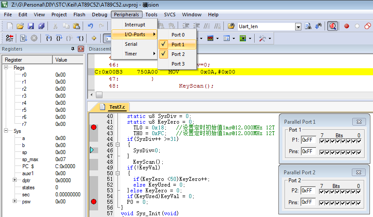
Task: Click the P2 value field 0xFF
Action: (308, 191)
